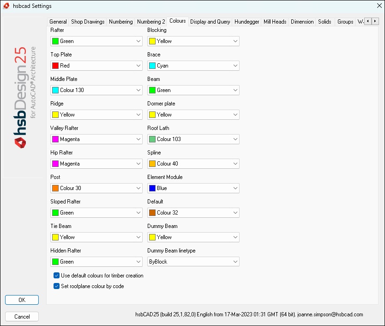Click the hsbcad app icon in title bar
The height and width of the screenshot is (326, 385).
click(6, 6)
